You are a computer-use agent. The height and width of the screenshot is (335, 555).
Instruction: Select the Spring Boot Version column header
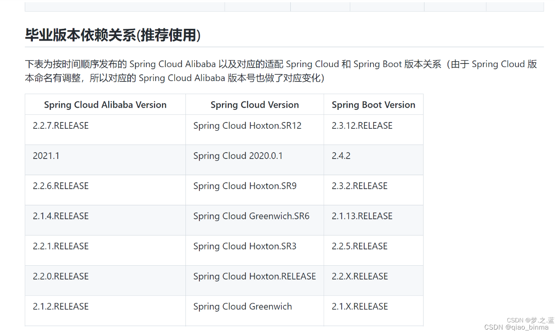coord(374,104)
